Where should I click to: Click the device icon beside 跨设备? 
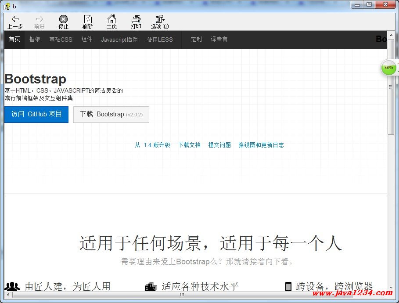tap(288, 287)
